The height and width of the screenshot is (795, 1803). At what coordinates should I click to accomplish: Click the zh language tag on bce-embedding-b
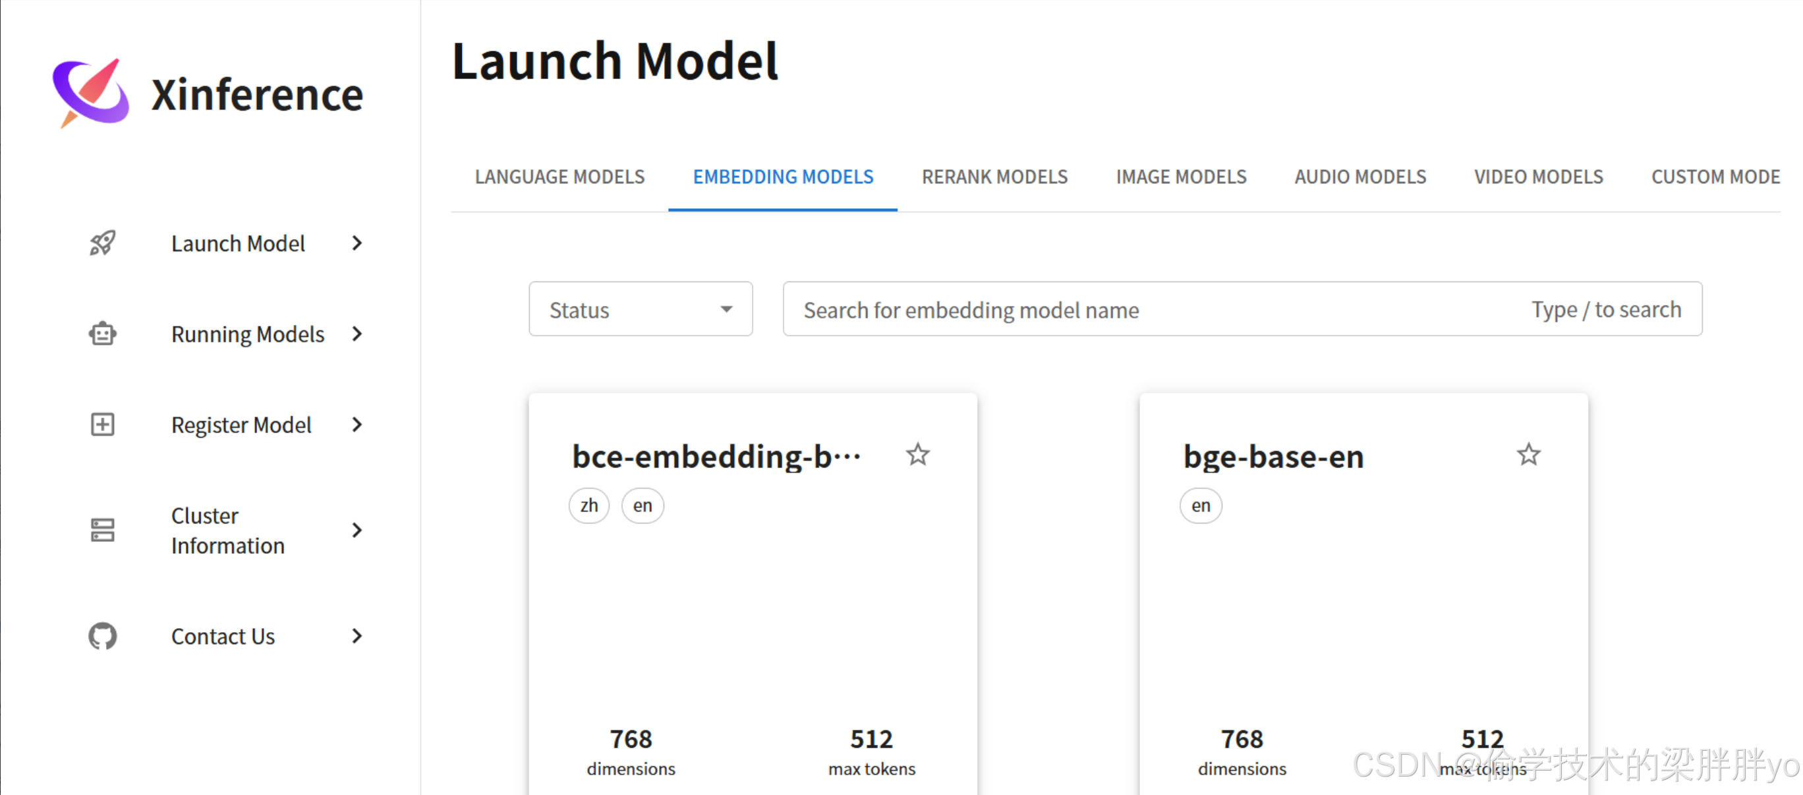tap(588, 505)
